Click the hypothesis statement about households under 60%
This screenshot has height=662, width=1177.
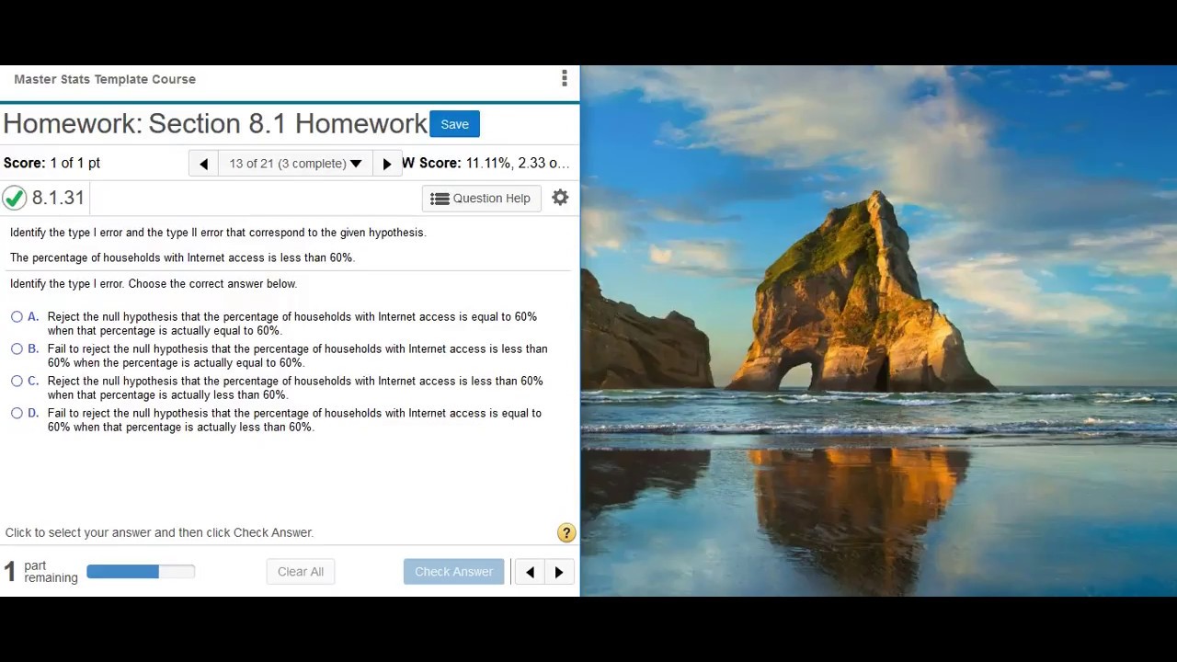click(x=182, y=257)
